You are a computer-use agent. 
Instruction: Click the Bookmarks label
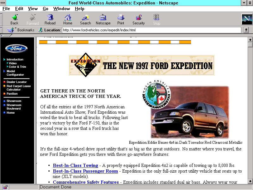click(x=26, y=30)
